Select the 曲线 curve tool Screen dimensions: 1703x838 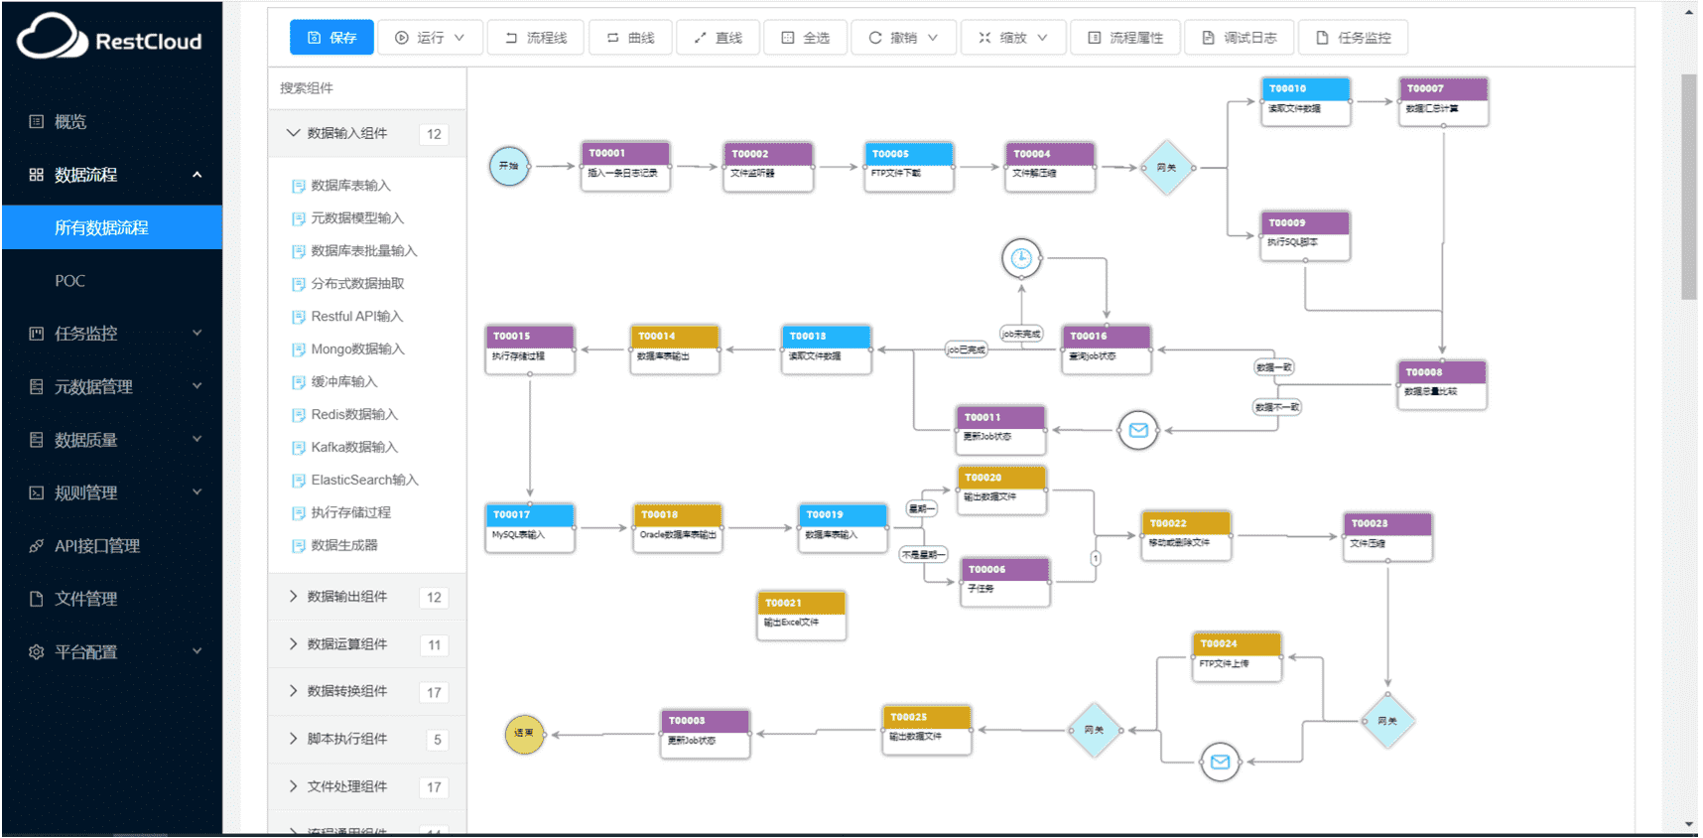point(630,38)
